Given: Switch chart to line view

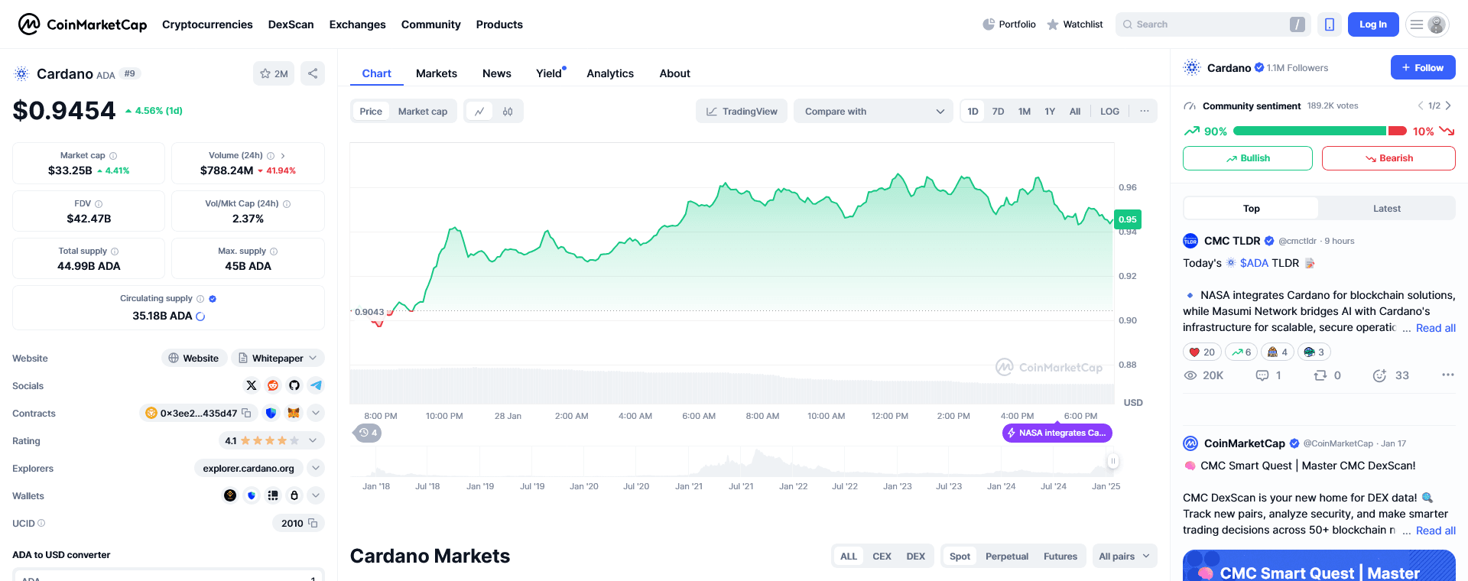Looking at the screenshot, I should pos(479,112).
